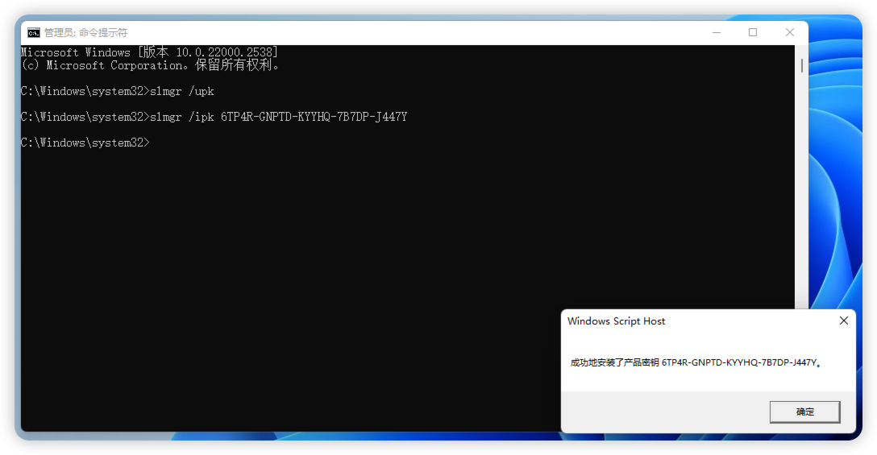Click the Windows Script Host dialog title
Viewport: 877px width, 455px height.
(617, 321)
